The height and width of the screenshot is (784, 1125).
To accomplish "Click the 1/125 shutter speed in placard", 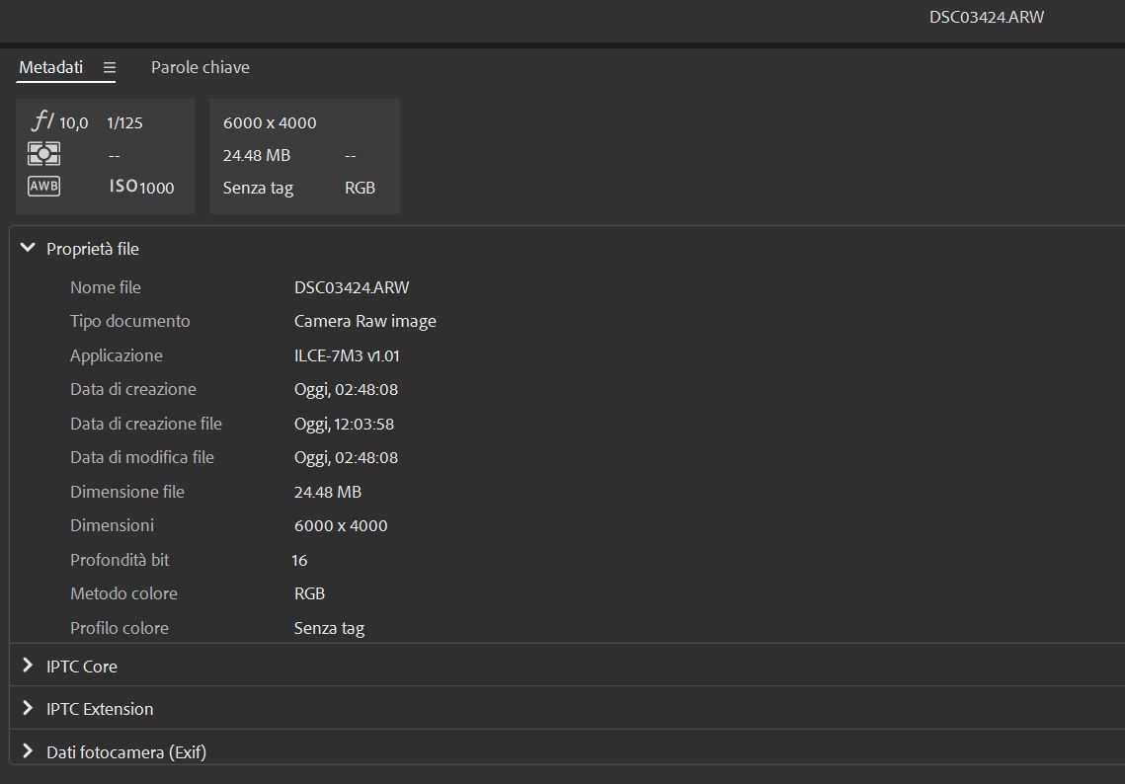I will (124, 122).
